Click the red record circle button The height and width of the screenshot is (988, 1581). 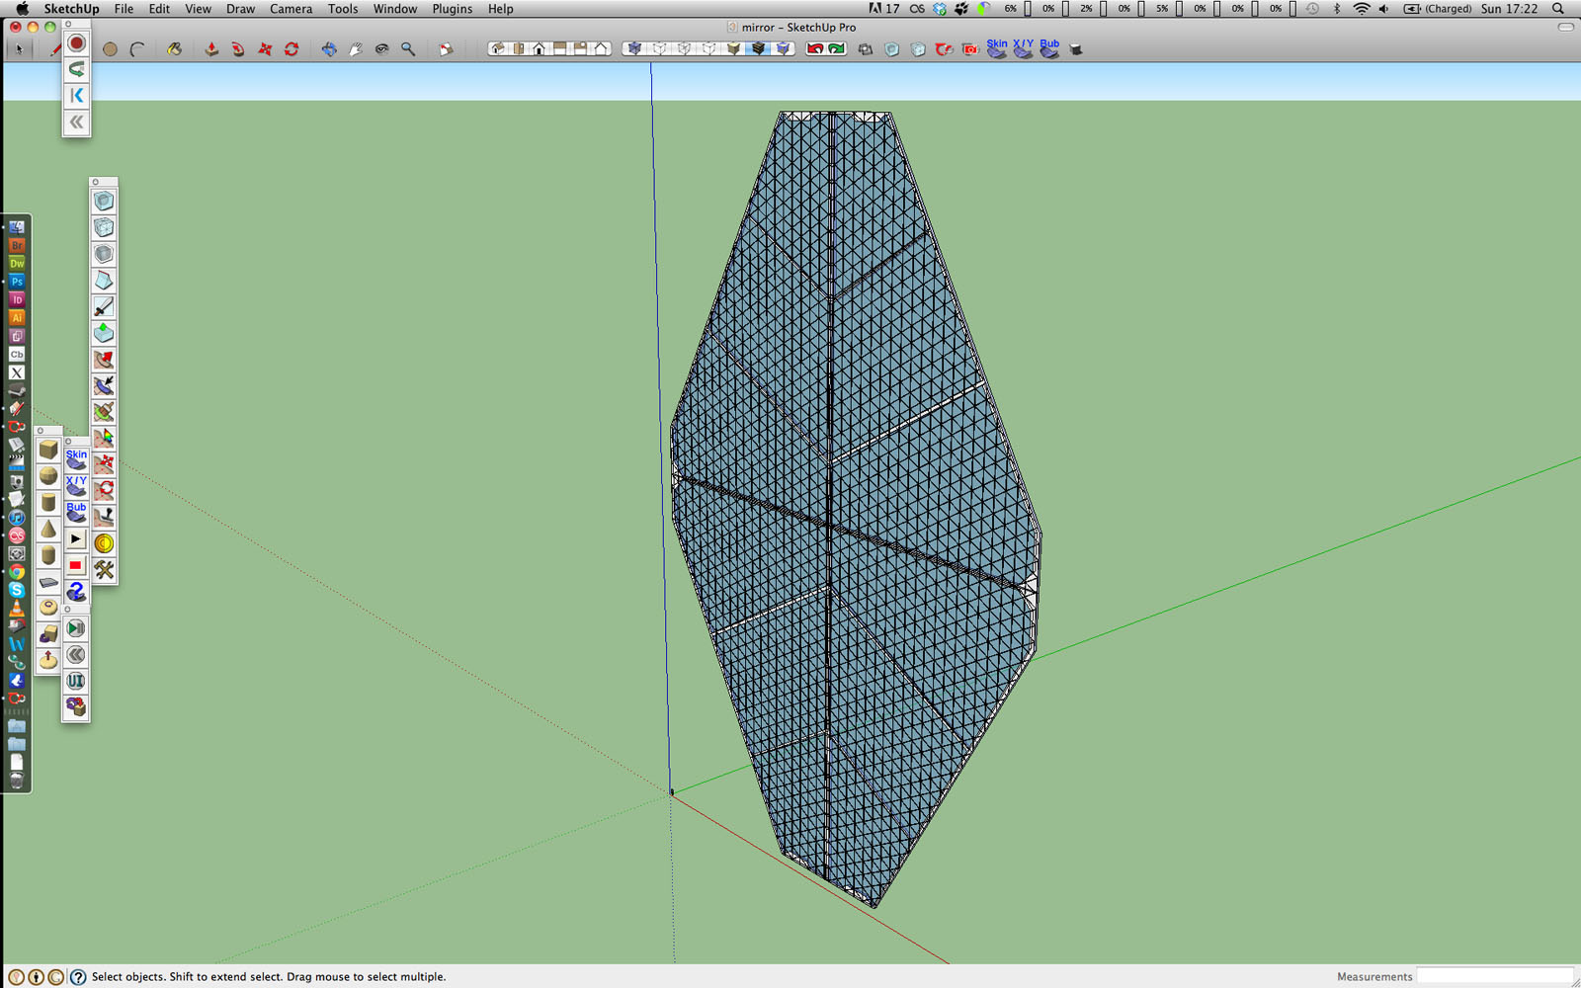point(77,43)
